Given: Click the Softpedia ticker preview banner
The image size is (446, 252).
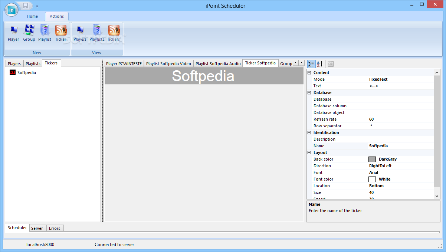Looking at the screenshot, I should point(204,76).
